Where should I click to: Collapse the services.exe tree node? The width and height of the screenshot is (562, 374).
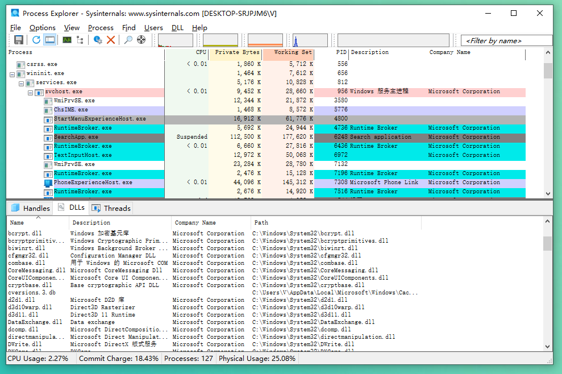[x=21, y=84]
